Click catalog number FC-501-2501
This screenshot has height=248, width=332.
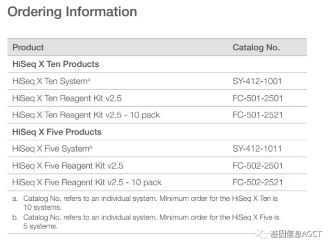click(x=257, y=98)
